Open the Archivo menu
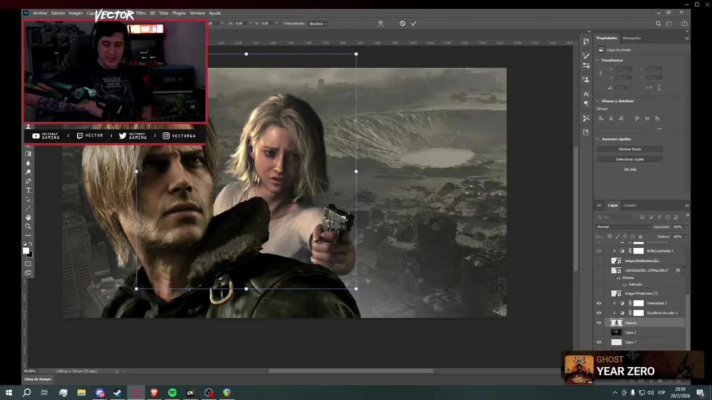712x400 pixels. [40, 13]
